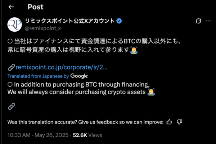Click the @remixpoint_x handle
This screenshot has height=144, width=216.
[x=43, y=28]
